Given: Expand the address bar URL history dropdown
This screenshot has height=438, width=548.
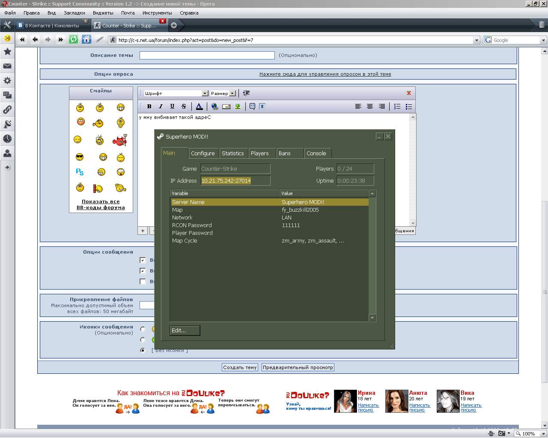Looking at the screenshot, I should click(477, 40).
